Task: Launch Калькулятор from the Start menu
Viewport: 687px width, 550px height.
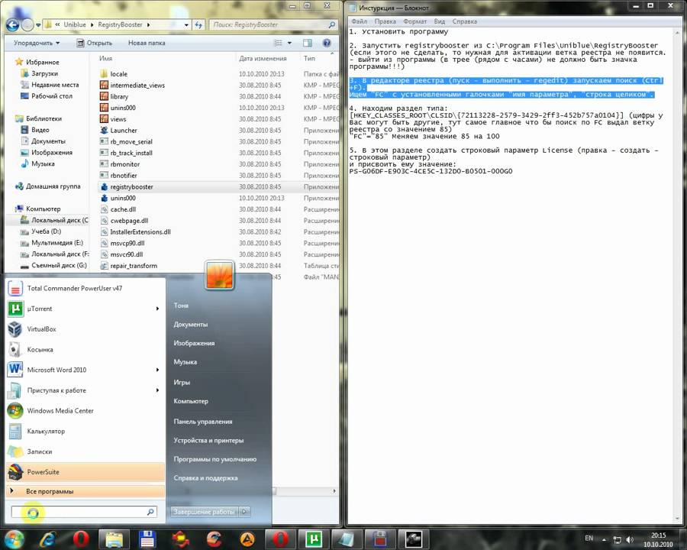Action: tap(85, 431)
